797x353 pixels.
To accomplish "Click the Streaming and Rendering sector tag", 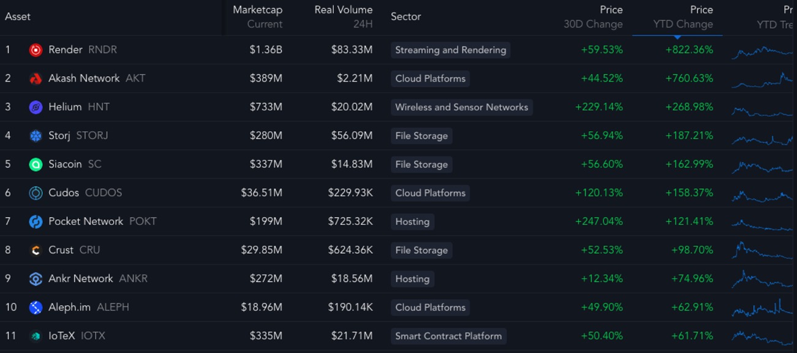I will point(450,50).
